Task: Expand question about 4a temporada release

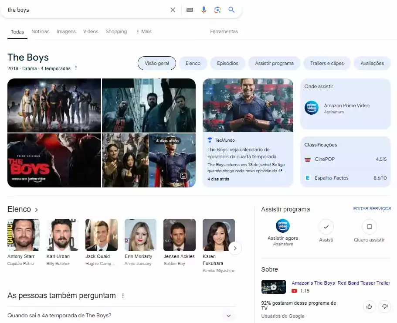Action: coord(228,316)
